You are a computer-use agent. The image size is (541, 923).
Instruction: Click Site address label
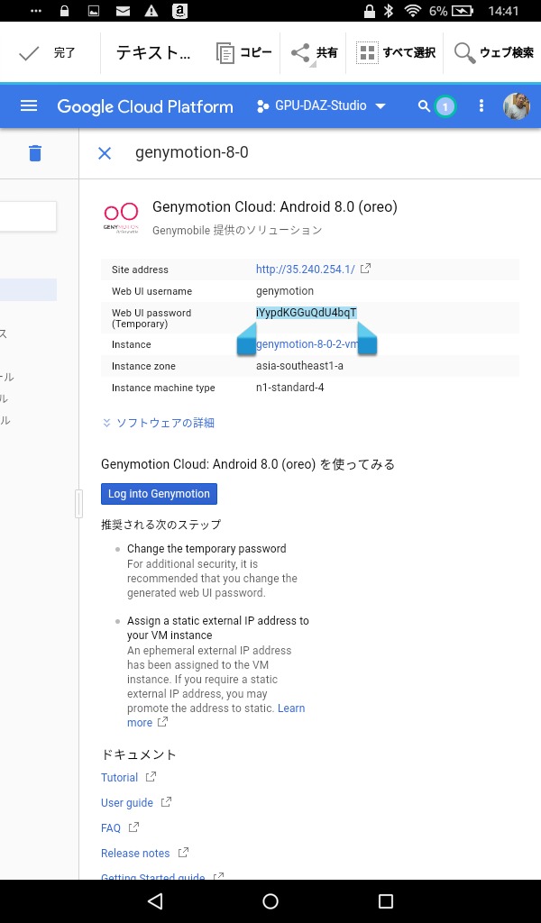point(140,270)
